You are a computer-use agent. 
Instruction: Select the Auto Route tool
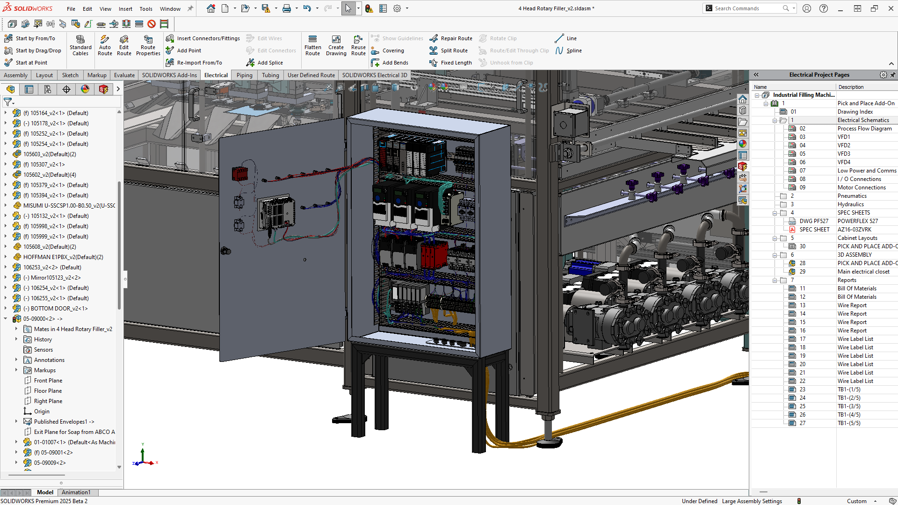(105, 45)
